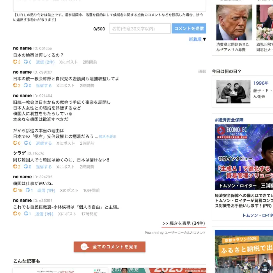273x273 pixels.
Task: Post ID 32e782 comment to X
Action: coord(69,190)
